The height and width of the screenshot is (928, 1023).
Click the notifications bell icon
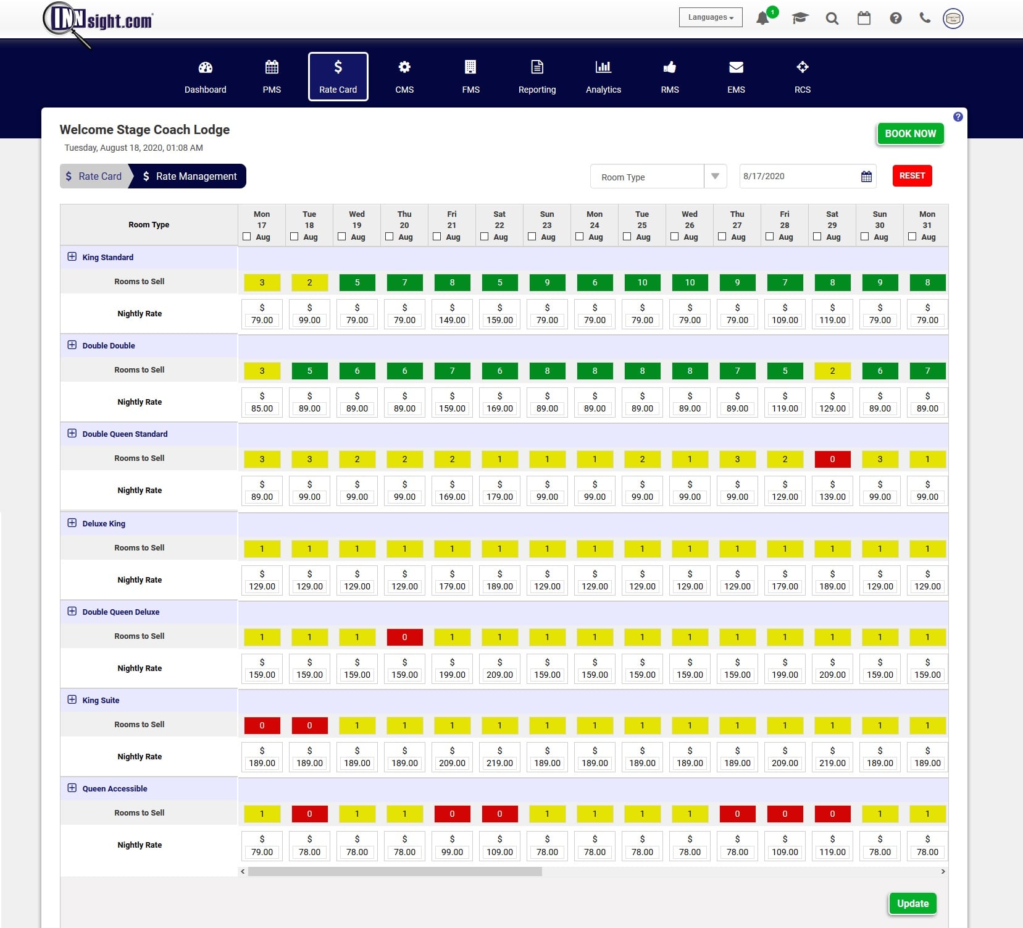coord(764,18)
